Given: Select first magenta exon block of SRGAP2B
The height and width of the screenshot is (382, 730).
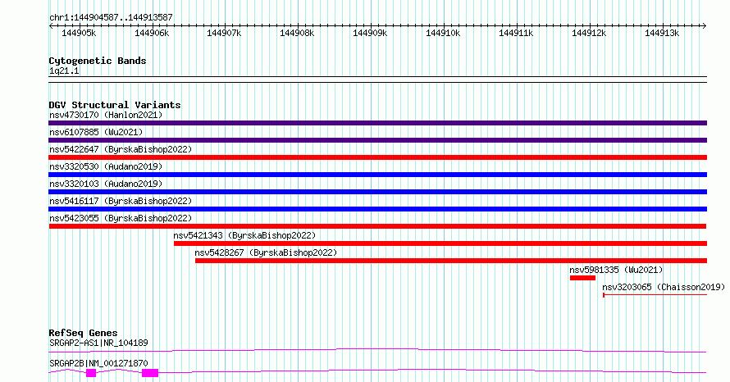Looking at the screenshot, I should coord(91,373).
